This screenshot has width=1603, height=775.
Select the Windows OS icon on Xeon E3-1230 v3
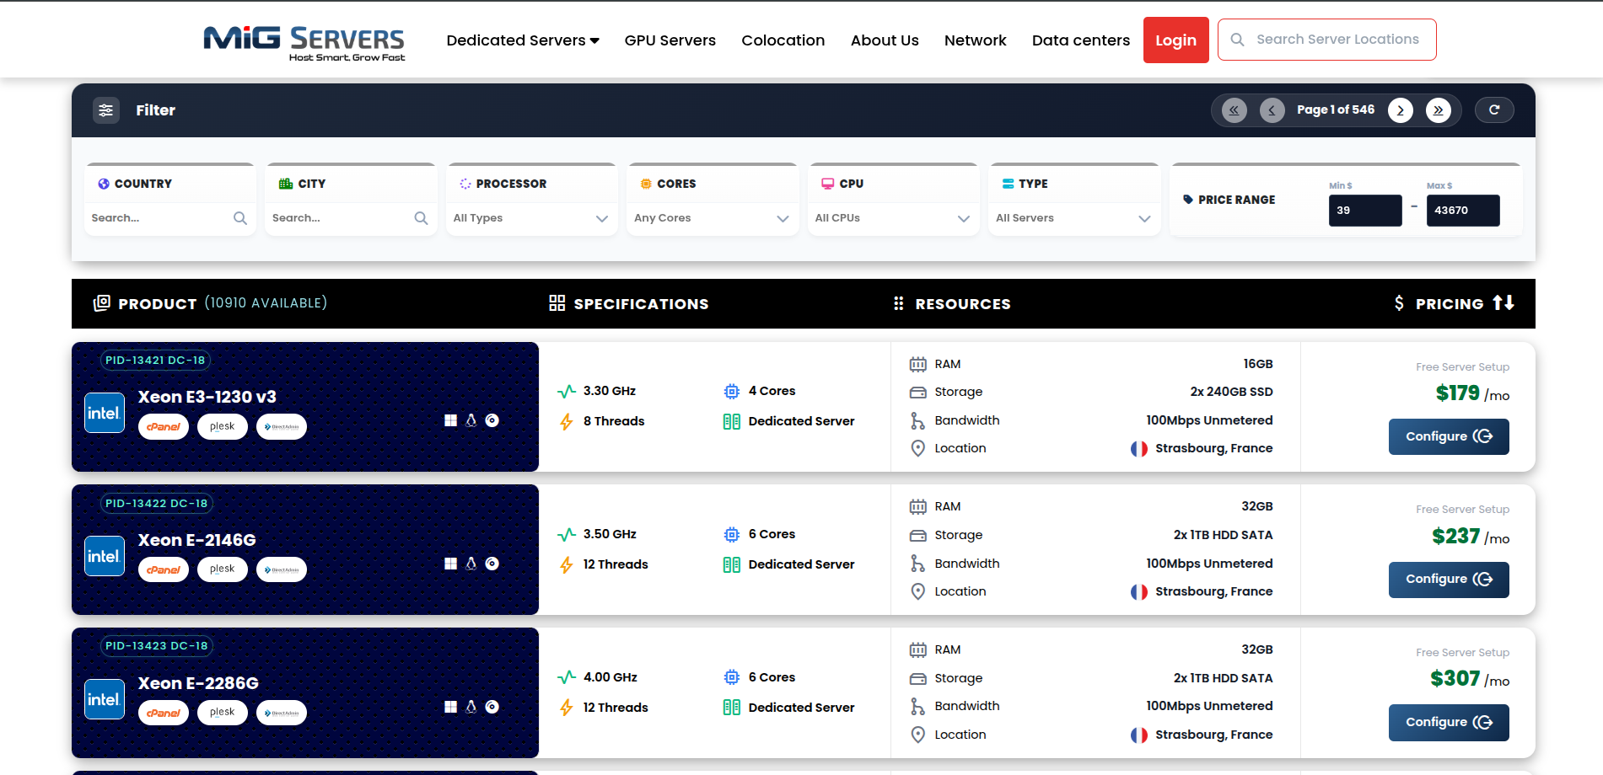(450, 420)
